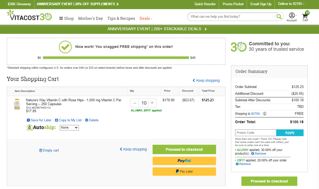Click Empty cart with trash icon

pyautogui.click(x=49, y=150)
